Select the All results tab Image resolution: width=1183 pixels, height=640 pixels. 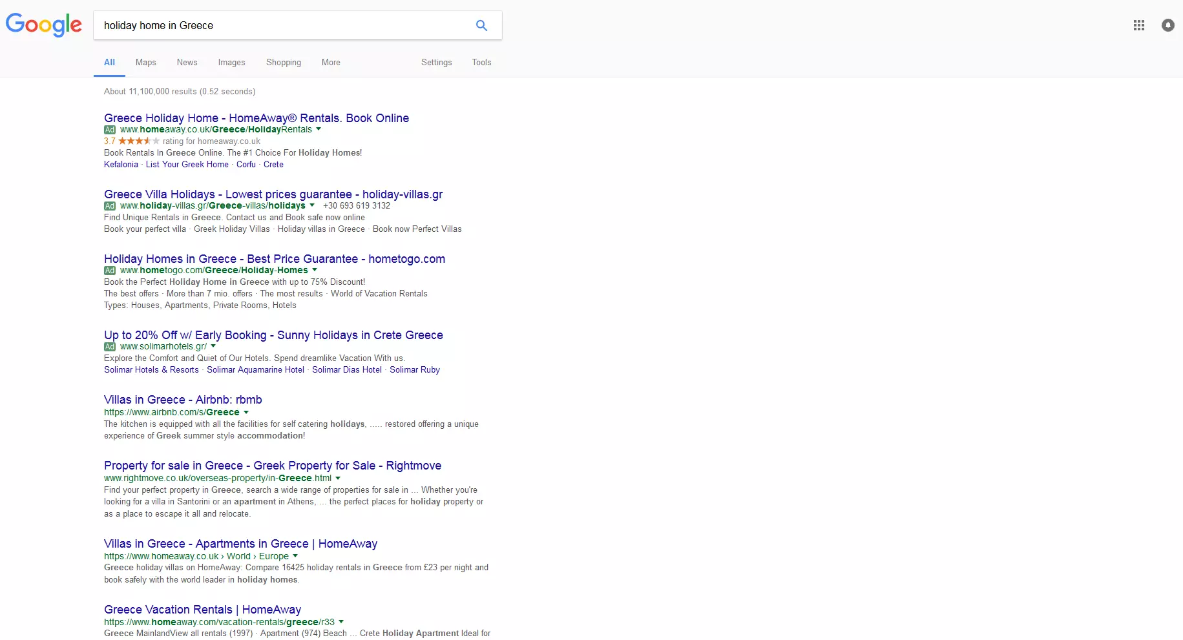109,62
